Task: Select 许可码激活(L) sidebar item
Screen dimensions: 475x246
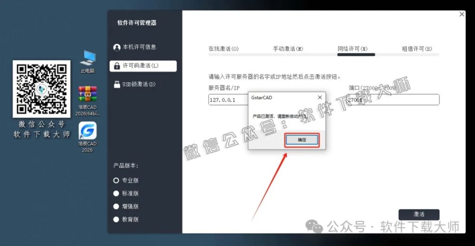Action: (x=143, y=66)
